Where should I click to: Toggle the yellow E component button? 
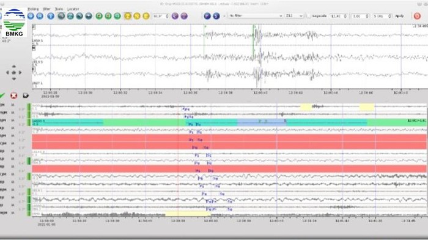[146, 16]
